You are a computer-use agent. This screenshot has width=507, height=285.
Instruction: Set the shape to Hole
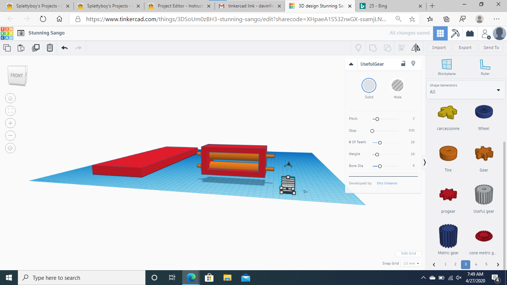point(398,86)
